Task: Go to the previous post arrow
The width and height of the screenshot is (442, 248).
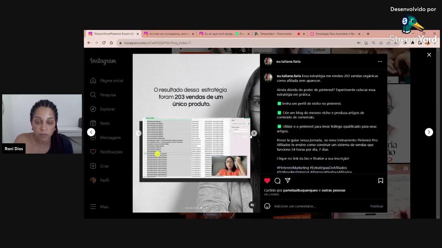Action: point(91,132)
